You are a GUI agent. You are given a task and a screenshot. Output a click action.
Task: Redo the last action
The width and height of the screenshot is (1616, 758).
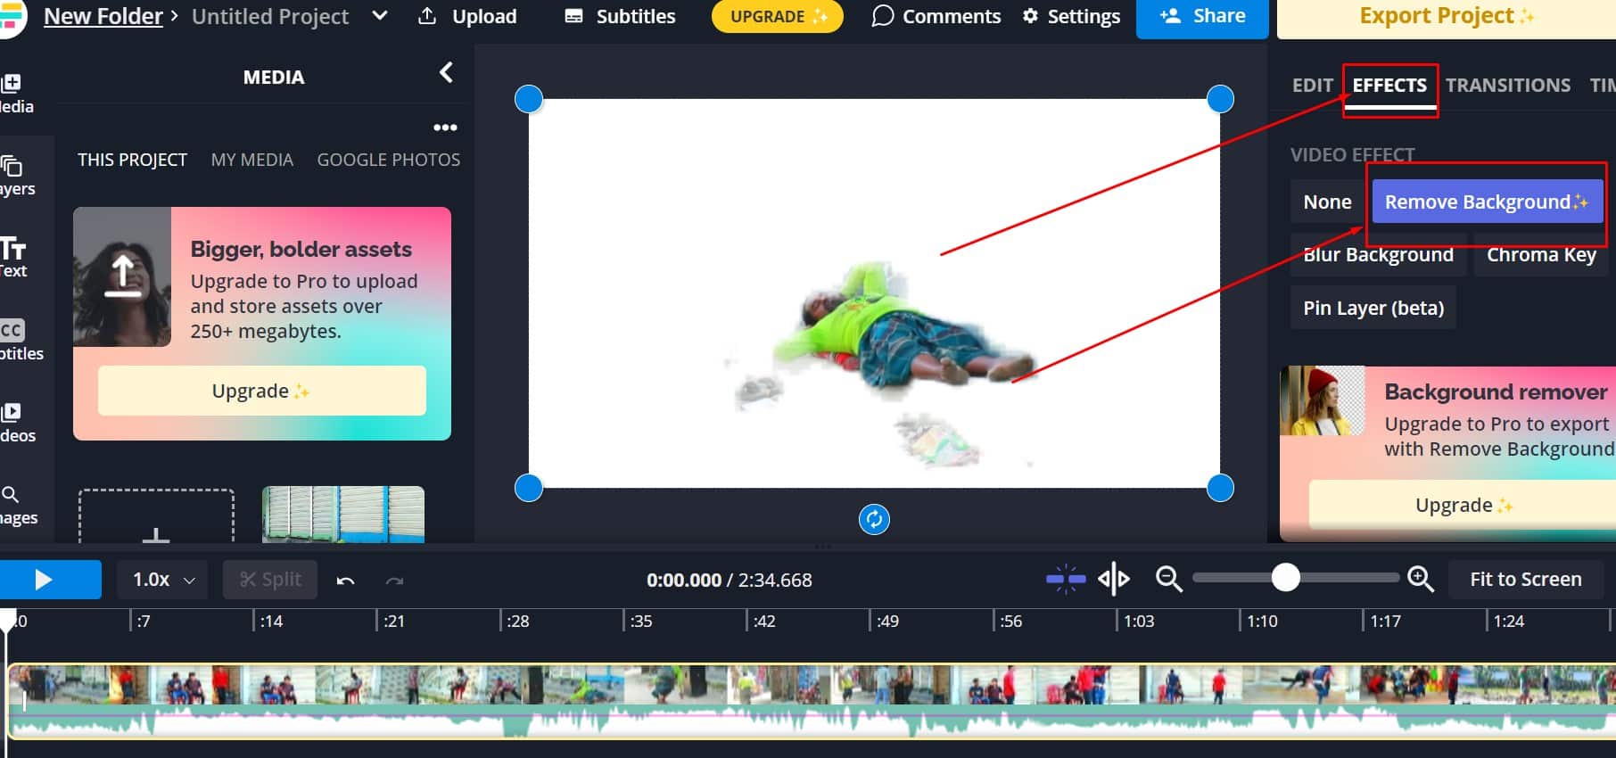(x=394, y=581)
